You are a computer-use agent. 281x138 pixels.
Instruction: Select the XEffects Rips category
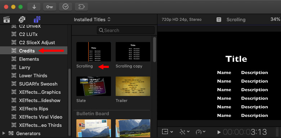tap(34, 109)
